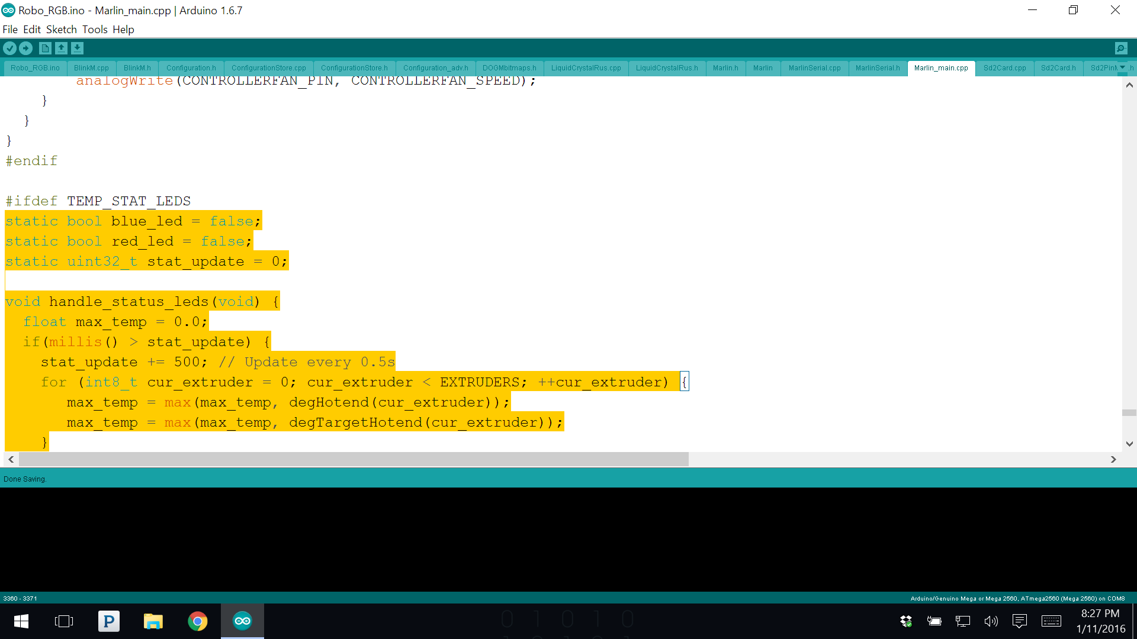This screenshot has height=639, width=1137.
Task: Click the 'stat_update = 0' declaration line
Action: click(147, 262)
